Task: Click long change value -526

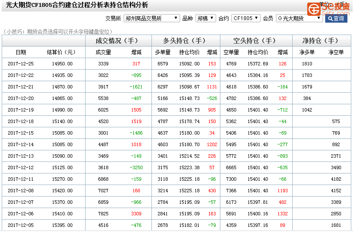Action: tap(212, 98)
